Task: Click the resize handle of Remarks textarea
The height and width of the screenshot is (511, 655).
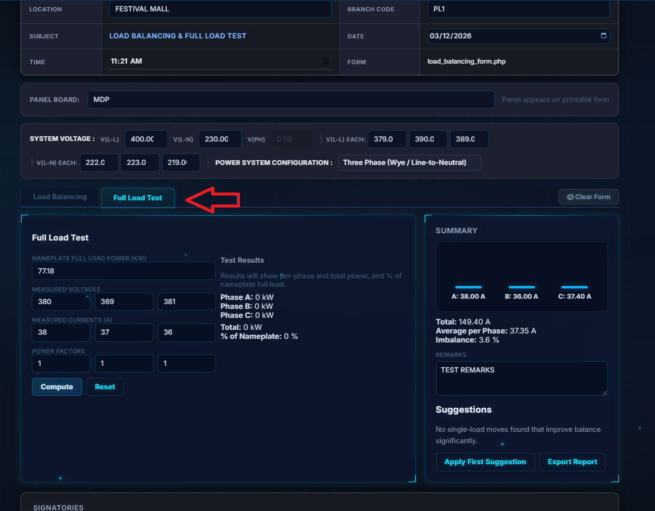Action: 604,392
